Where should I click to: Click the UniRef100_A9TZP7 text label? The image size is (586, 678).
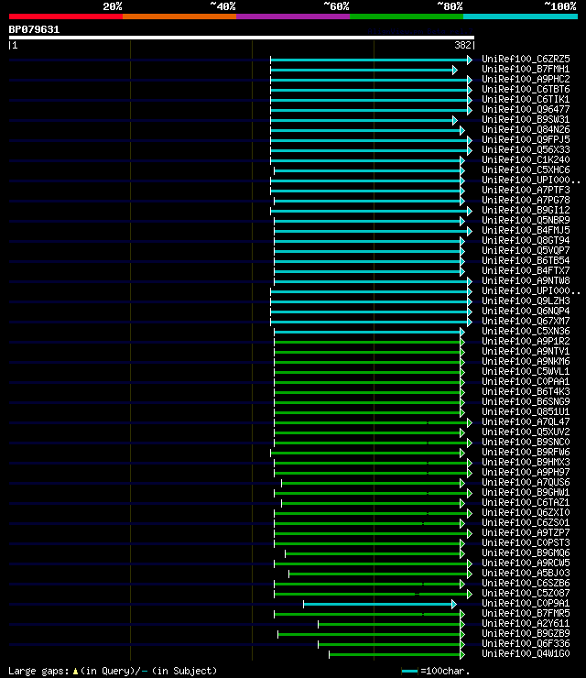(x=526, y=532)
